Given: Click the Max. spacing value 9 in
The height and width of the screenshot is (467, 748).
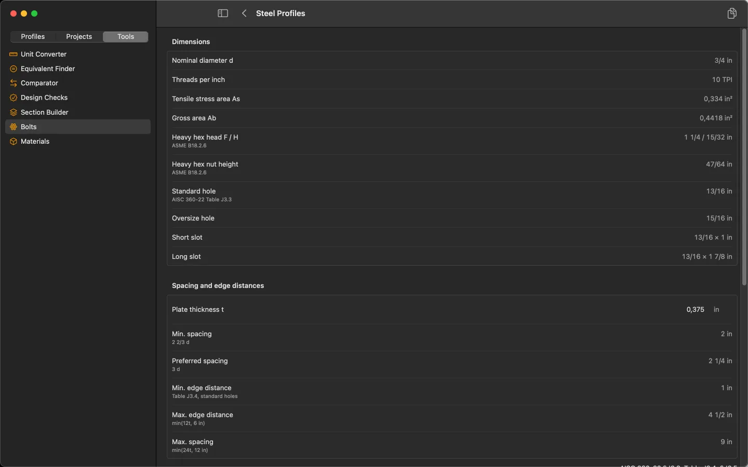Looking at the screenshot, I should pos(726,442).
